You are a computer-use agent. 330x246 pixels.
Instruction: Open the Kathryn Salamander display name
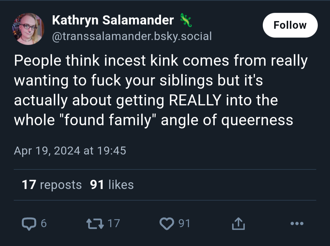[x=113, y=20]
